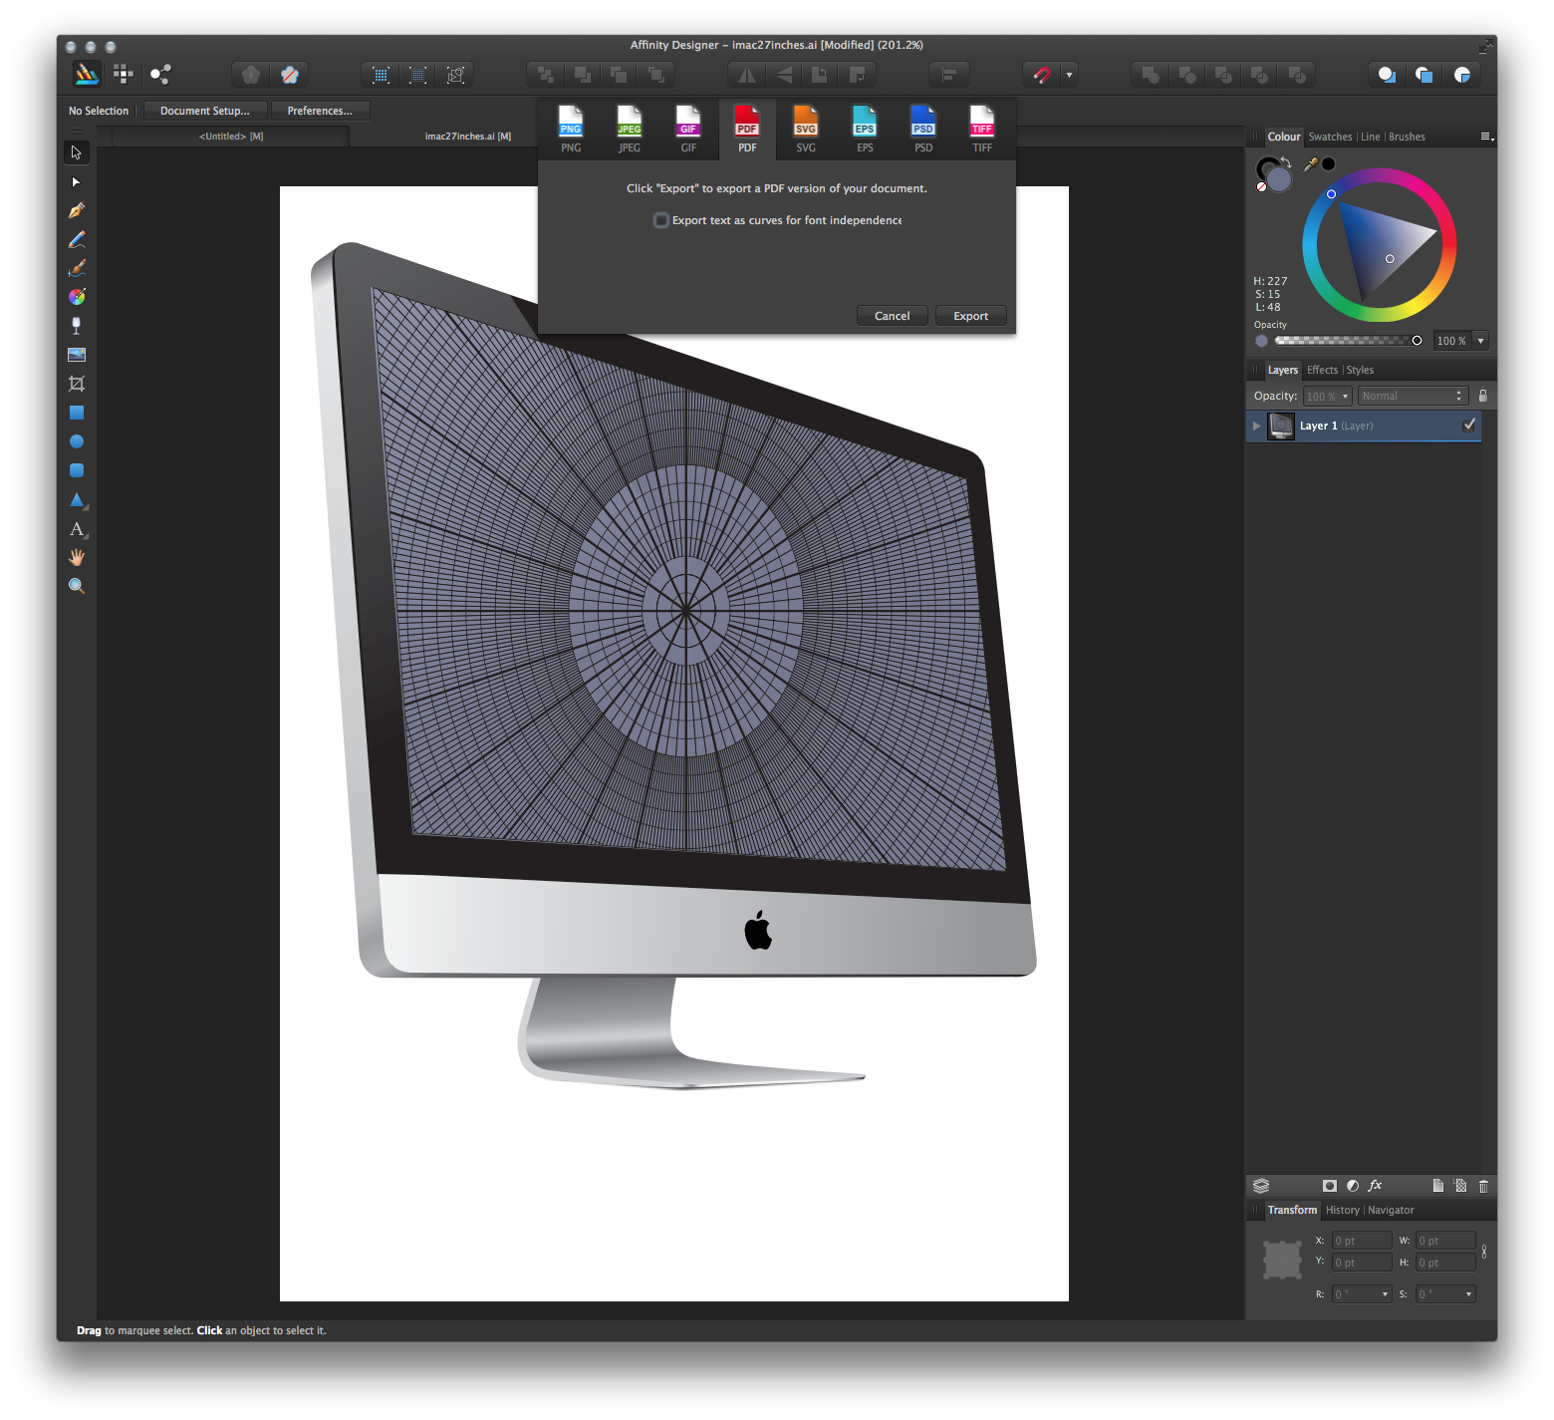Click the W width input field

[x=1445, y=1241]
